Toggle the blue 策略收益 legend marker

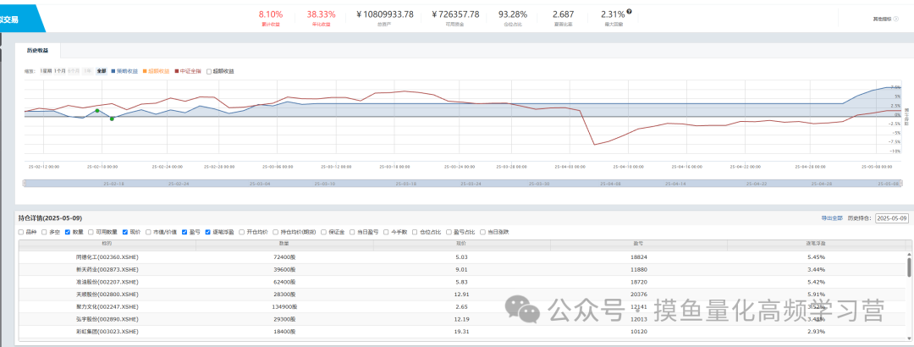[113, 71]
